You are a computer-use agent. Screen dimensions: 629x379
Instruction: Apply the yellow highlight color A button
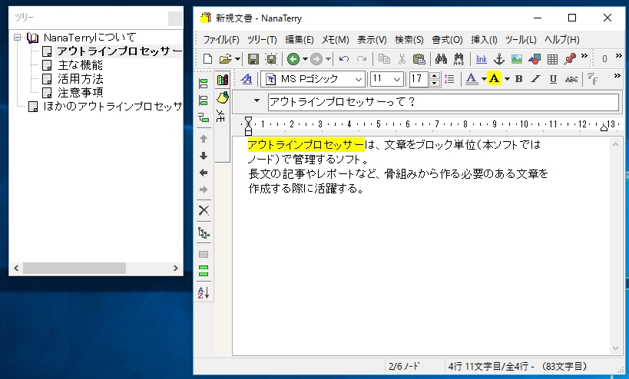(x=495, y=78)
